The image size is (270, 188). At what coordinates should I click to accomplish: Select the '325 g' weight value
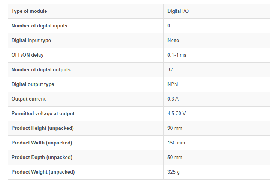pyautogui.click(x=173, y=172)
